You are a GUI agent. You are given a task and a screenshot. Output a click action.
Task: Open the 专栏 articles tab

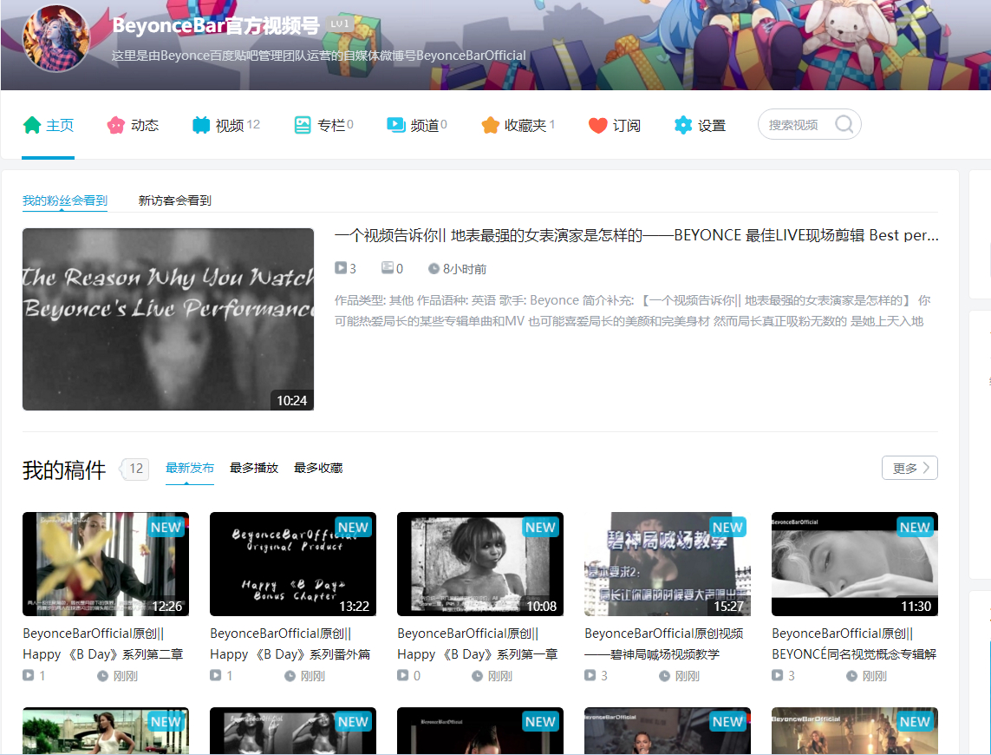click(323, 125)
